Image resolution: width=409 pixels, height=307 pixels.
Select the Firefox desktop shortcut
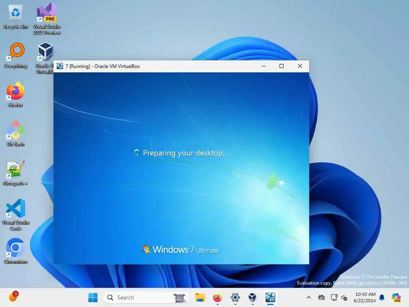click(16, 94)
